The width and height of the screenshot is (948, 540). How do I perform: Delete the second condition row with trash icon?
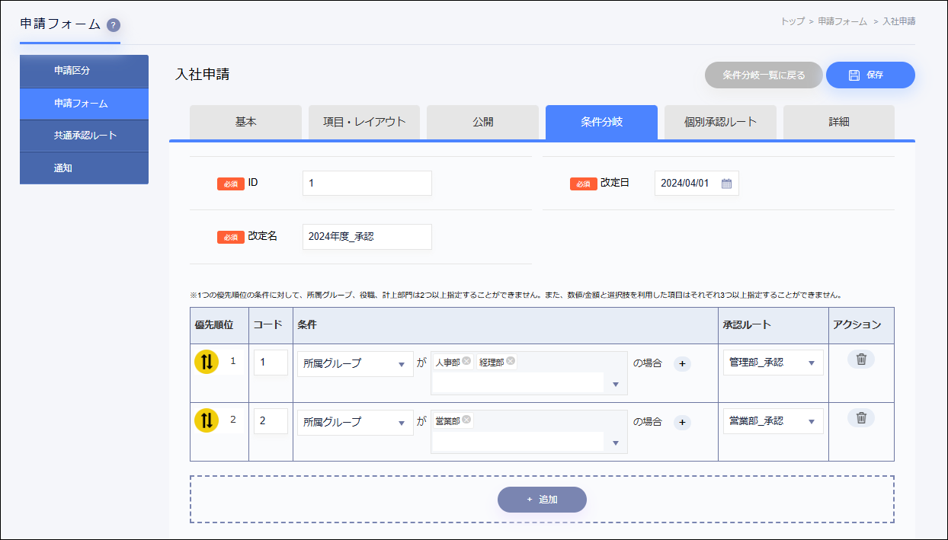[861, 417]
